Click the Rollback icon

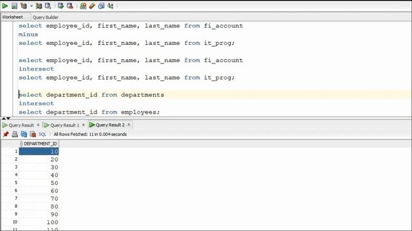coord(70,6)
